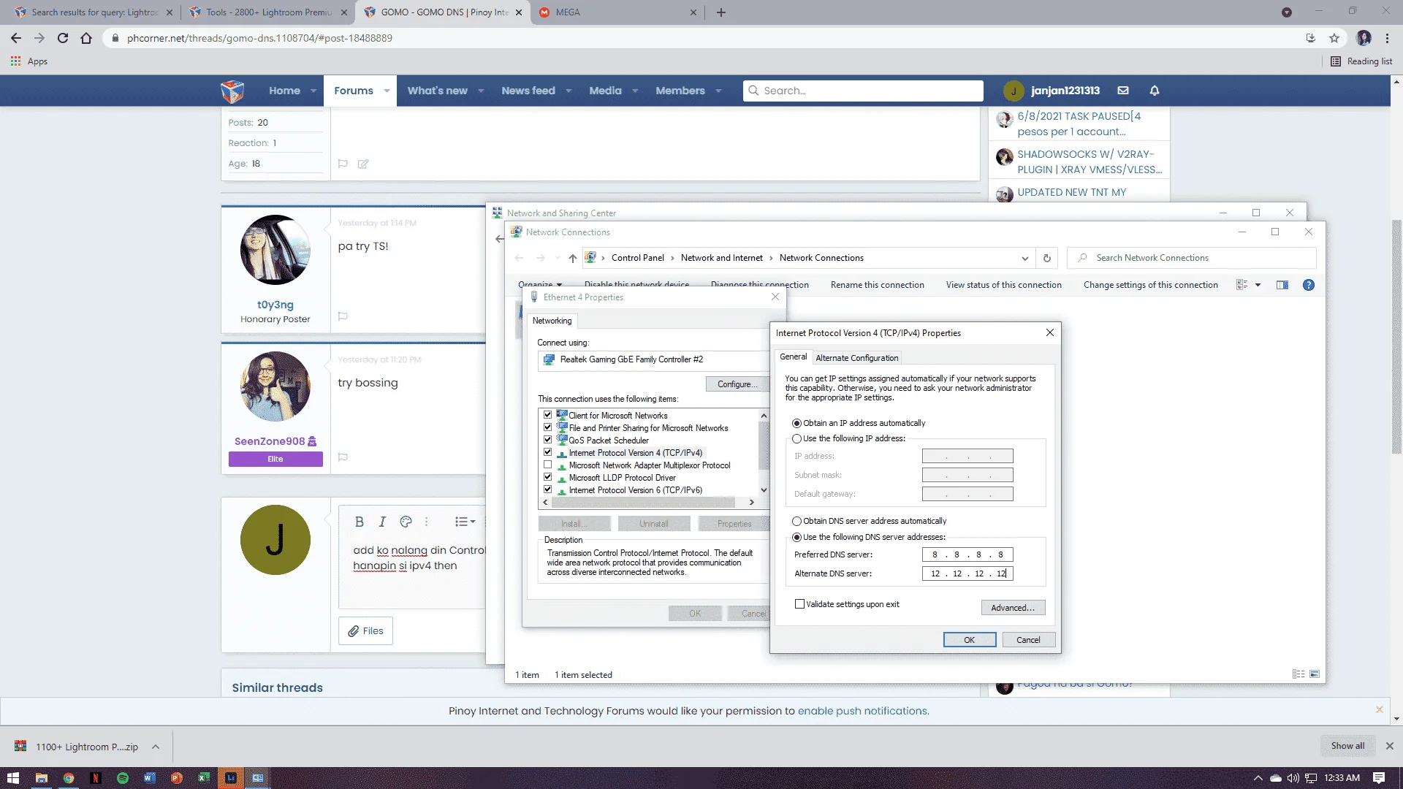Select the General tab in IPv4 Properties
The image size is (1403, 789).
[793, 357]
